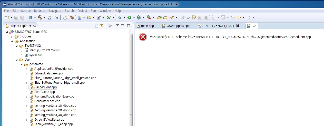Select FontCache.cpp in the tree
The image size is (324, 126).
pyautogui.click(x=45, y=92)
